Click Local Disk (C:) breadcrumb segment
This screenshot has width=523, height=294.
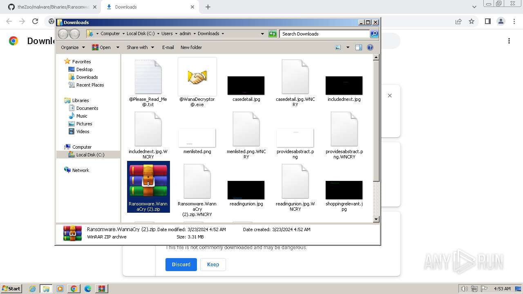[x=141, y=34]
